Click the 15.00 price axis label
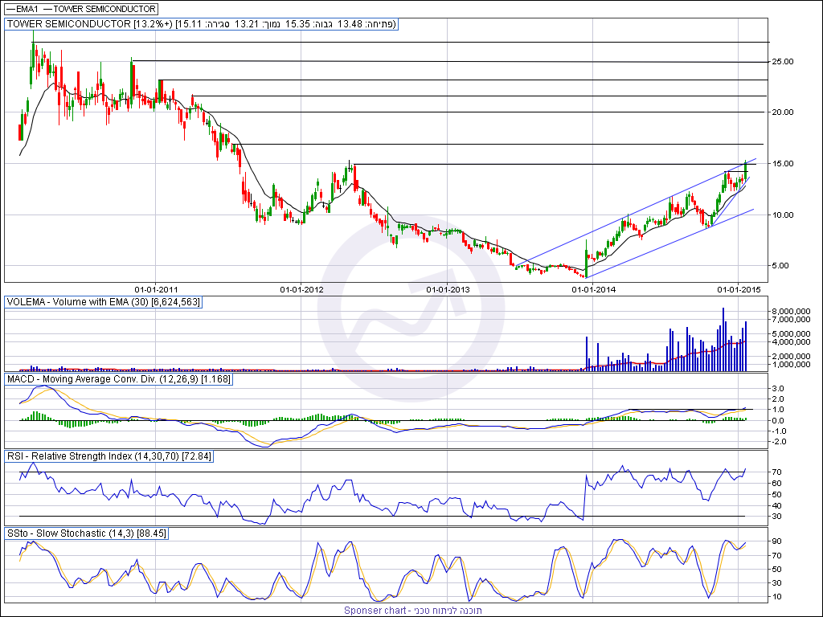The width and height of the screenshot is (823, 617). 784,164
